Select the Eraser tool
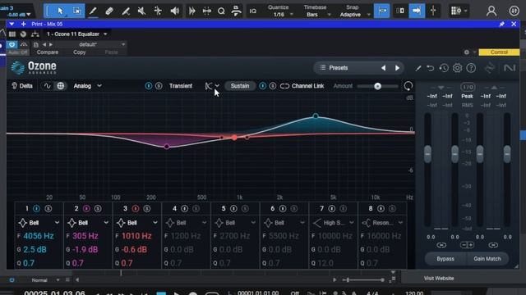526x295 pixels. point(109,11)
